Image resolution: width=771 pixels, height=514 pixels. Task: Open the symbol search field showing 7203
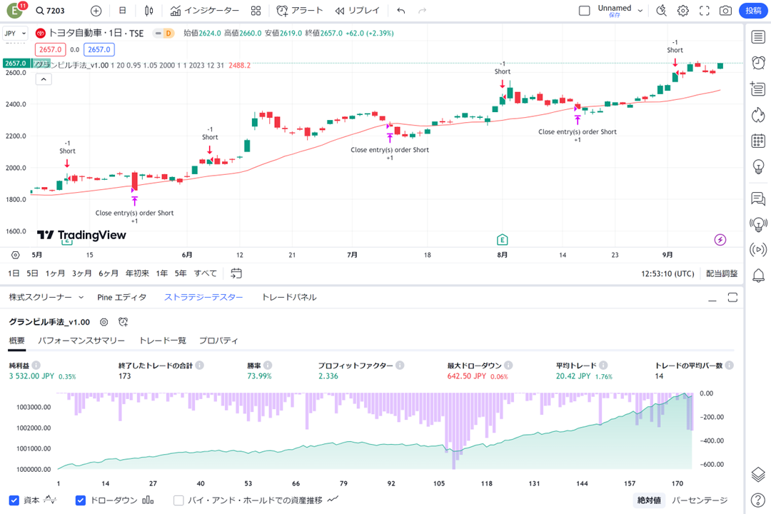pyautogui.click(x=50, y=11)
